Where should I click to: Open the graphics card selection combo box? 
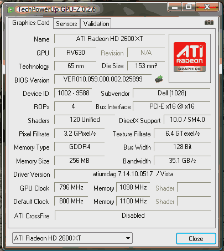[x=72, y=238]
